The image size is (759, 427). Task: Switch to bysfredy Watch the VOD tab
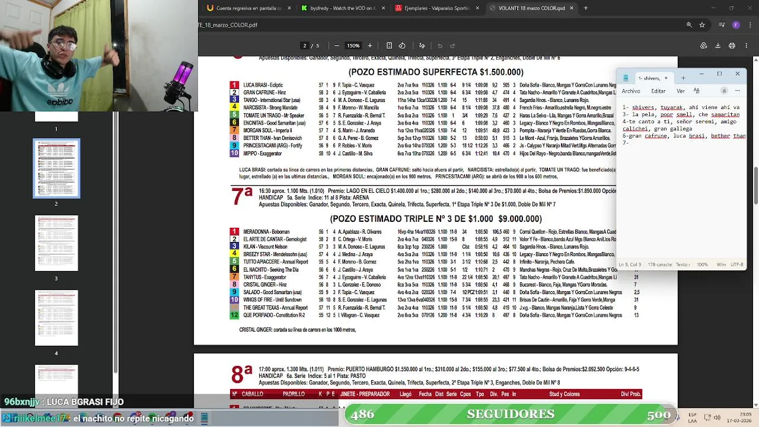click(x=343, y=8)
